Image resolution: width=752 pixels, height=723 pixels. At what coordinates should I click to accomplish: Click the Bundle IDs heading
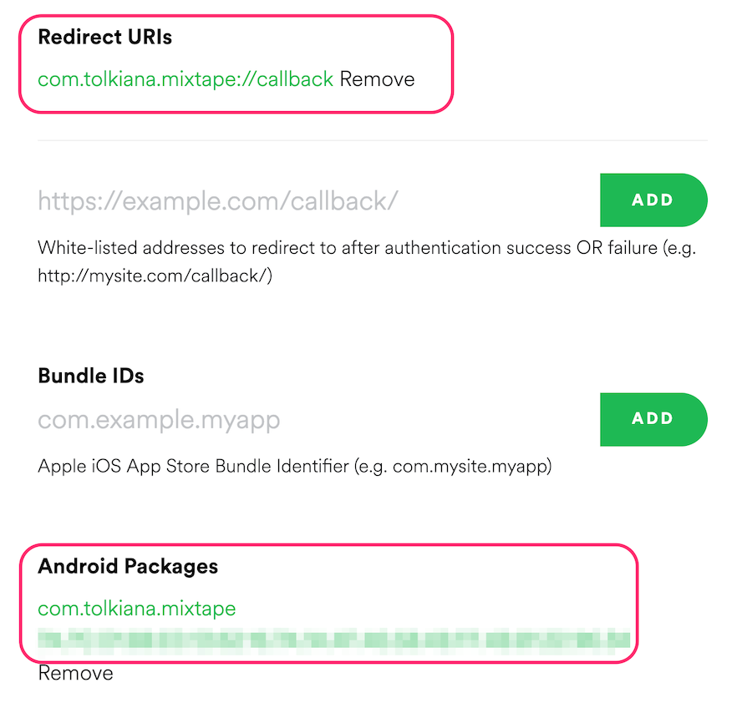click(90, 376)
